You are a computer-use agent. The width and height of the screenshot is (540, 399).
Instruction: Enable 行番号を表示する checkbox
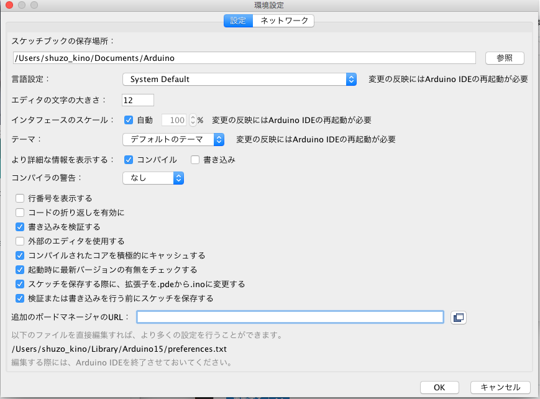pyautogui.click(x=20, y=198)
